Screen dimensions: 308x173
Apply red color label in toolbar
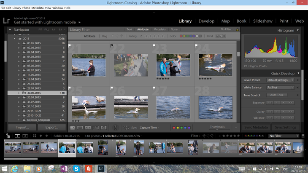pos(174,128)
